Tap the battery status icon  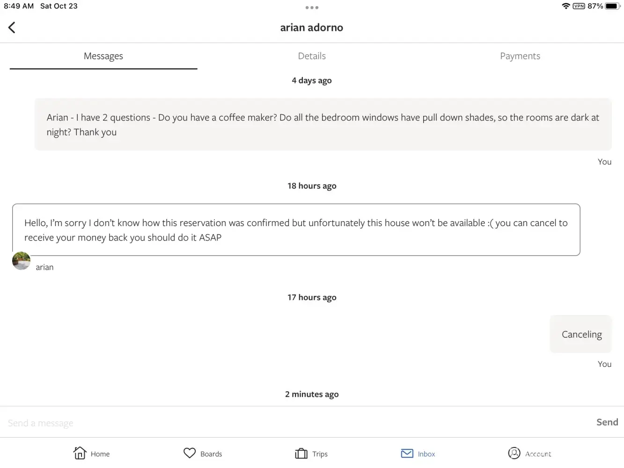click(612, 6)
